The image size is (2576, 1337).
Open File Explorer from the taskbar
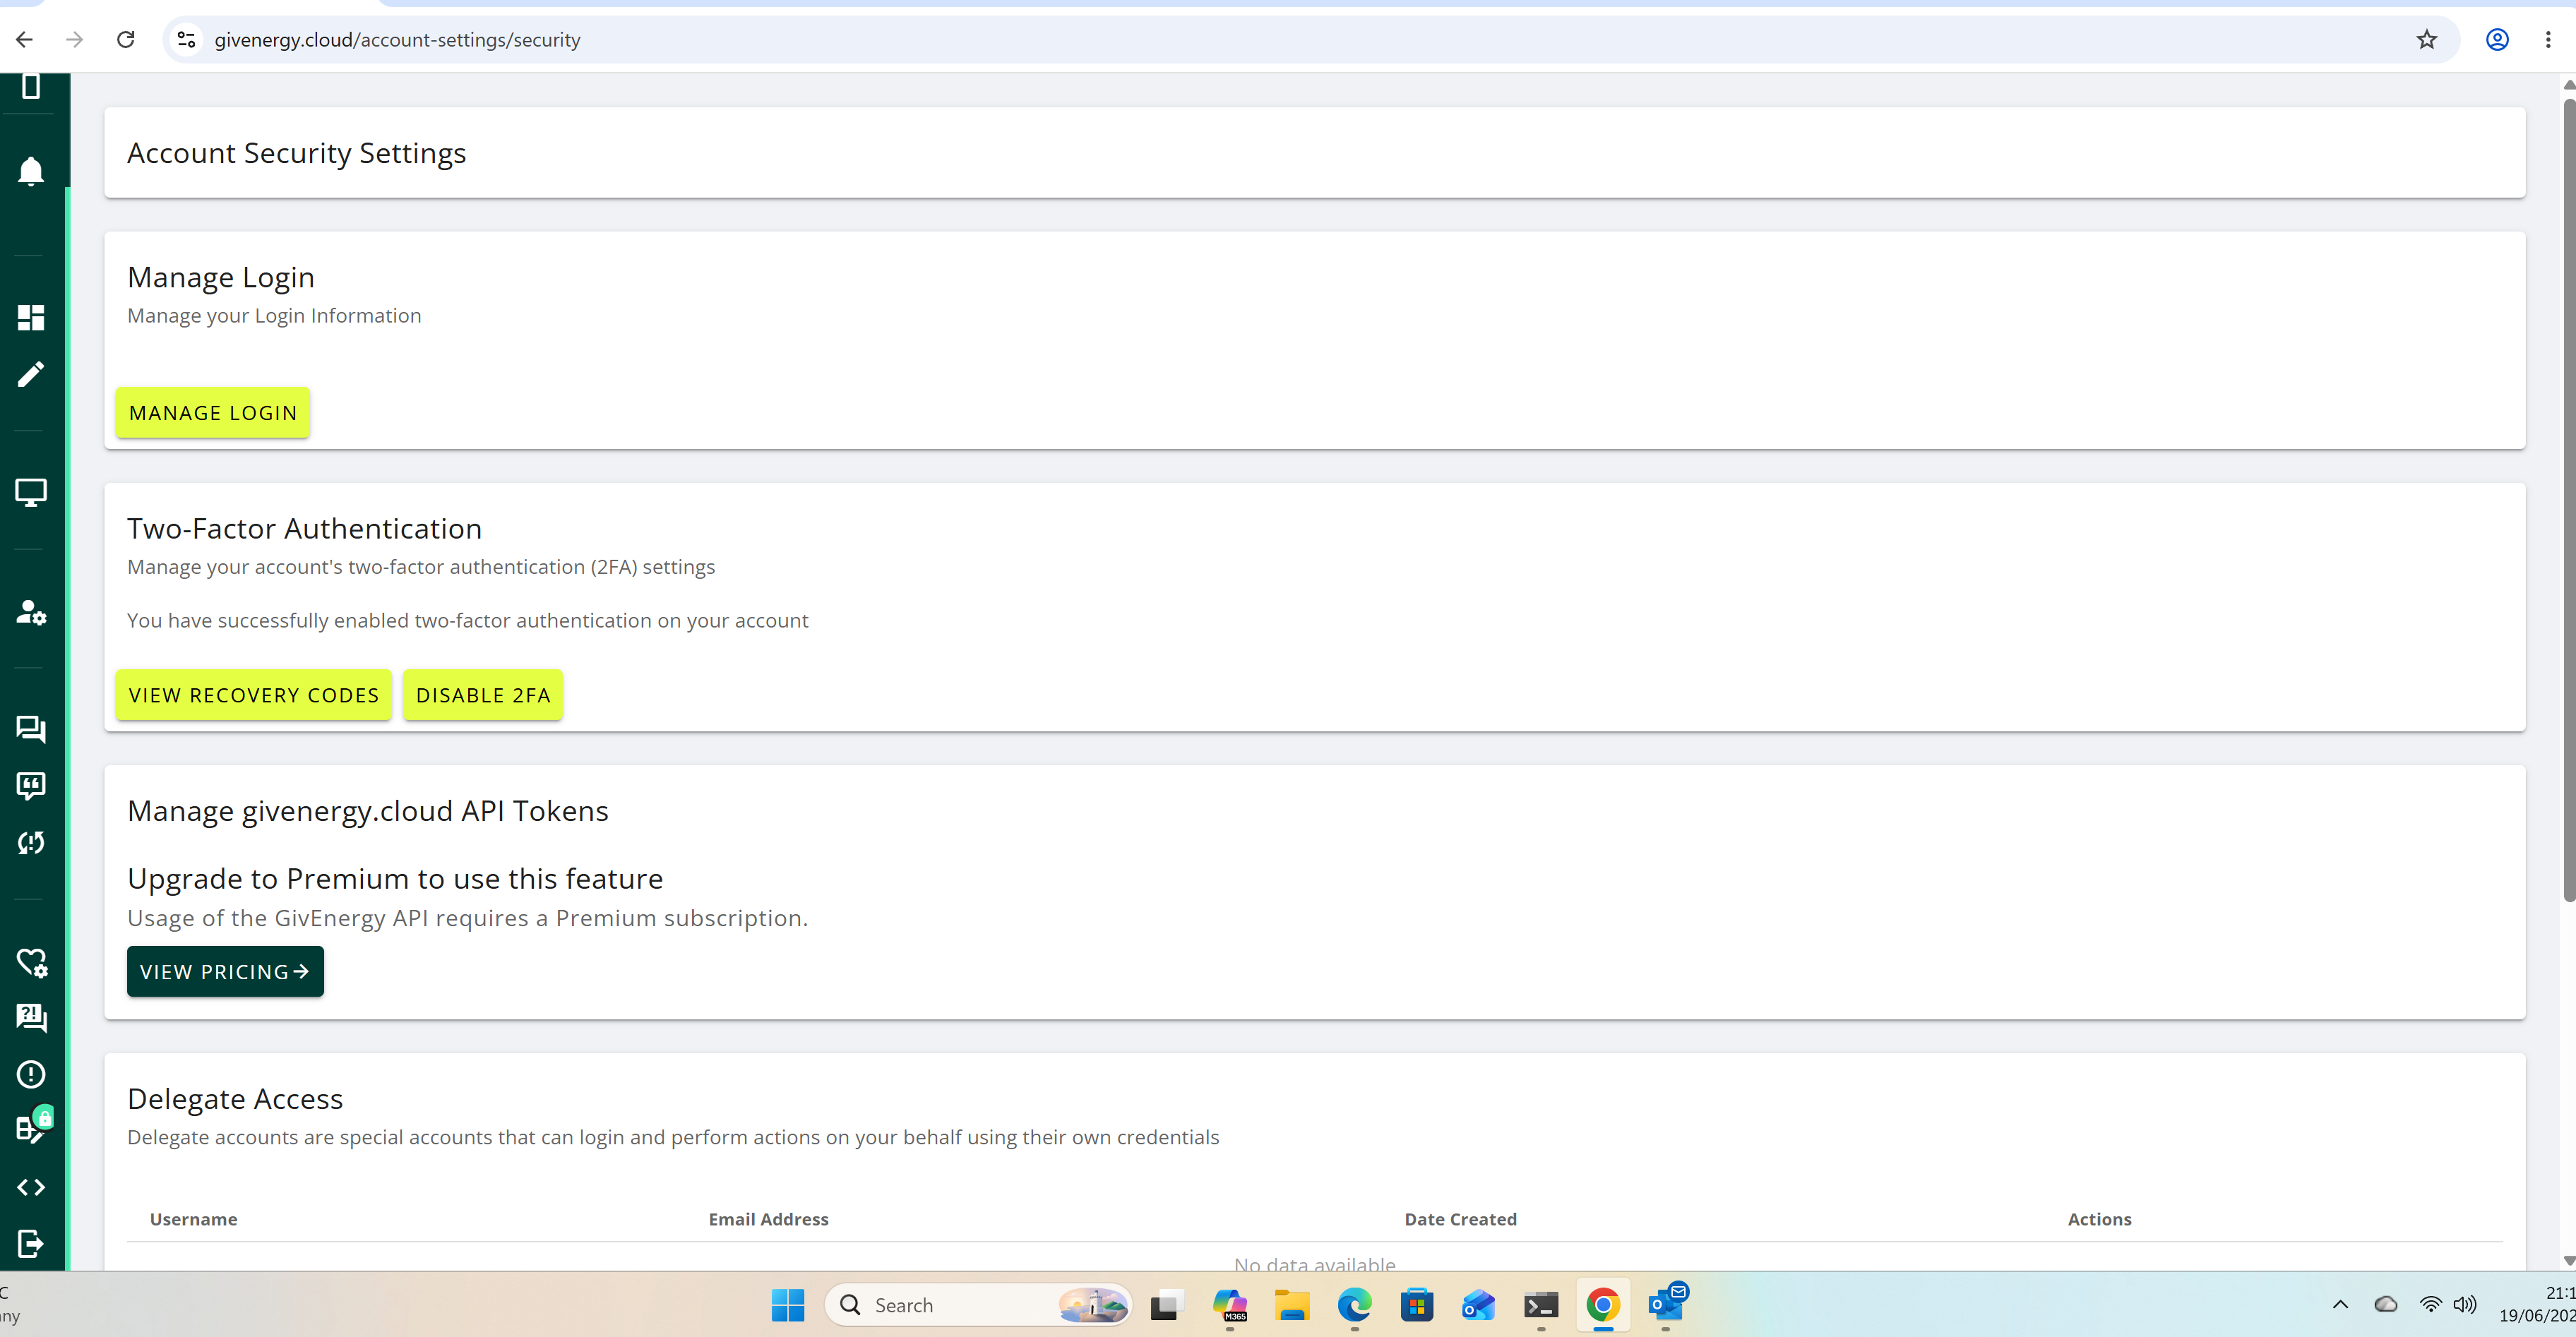[x=1292, y=1305]
